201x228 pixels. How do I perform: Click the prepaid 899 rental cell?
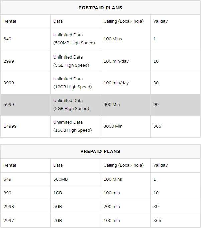click(x=25, y=193)
